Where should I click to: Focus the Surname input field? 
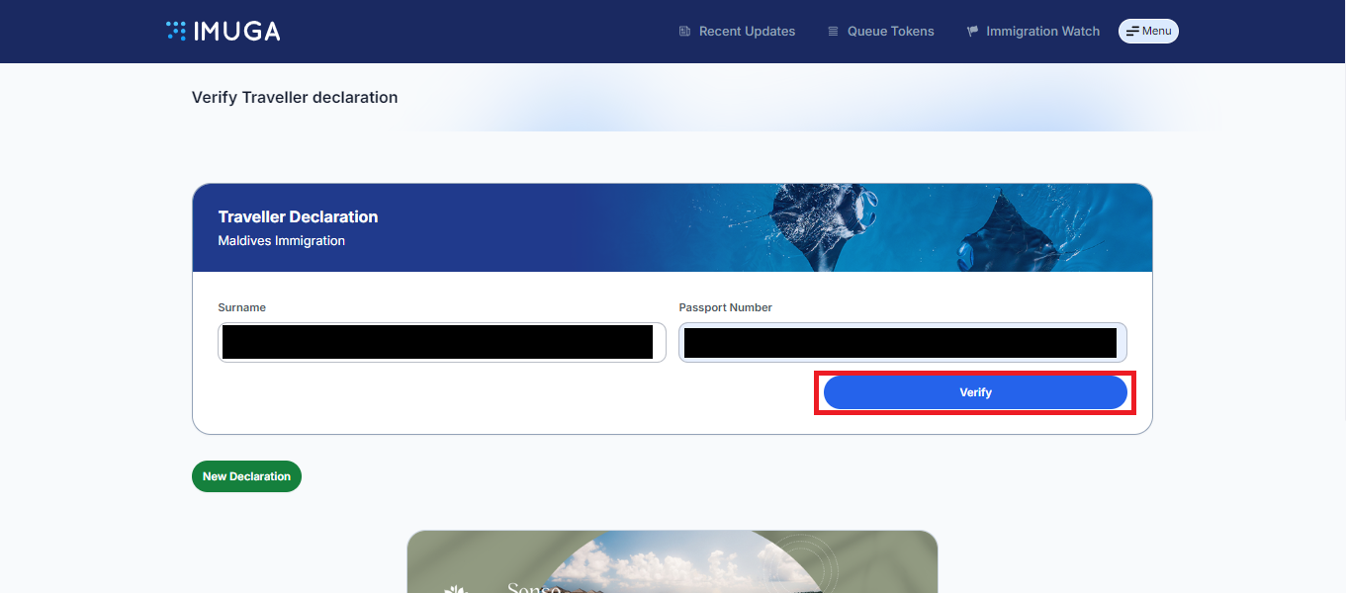click(x=441, y=342)
